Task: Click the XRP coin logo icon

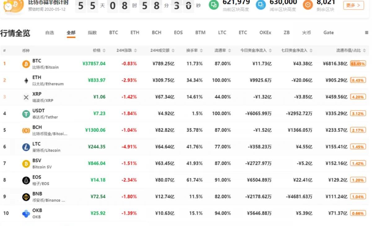Action: (26, 97)
